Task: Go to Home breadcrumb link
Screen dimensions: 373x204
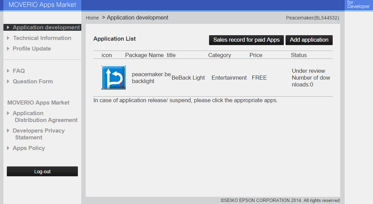Action: (92, 18)
